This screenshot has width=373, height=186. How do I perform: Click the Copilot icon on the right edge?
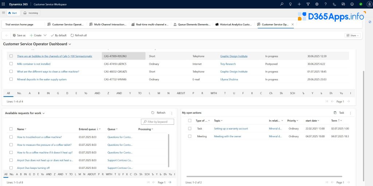(370, 22)
